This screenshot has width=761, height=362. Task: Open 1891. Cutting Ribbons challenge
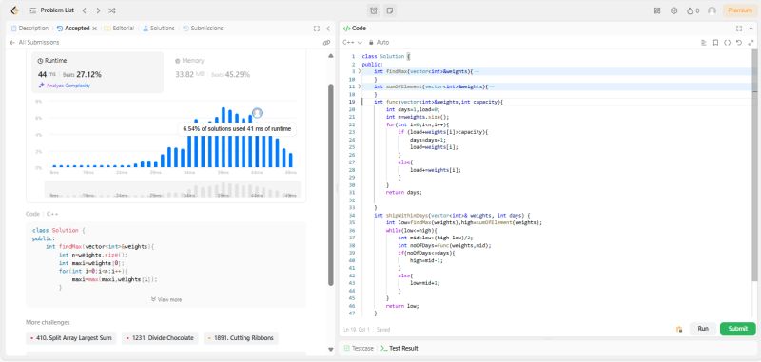[242, 338]
